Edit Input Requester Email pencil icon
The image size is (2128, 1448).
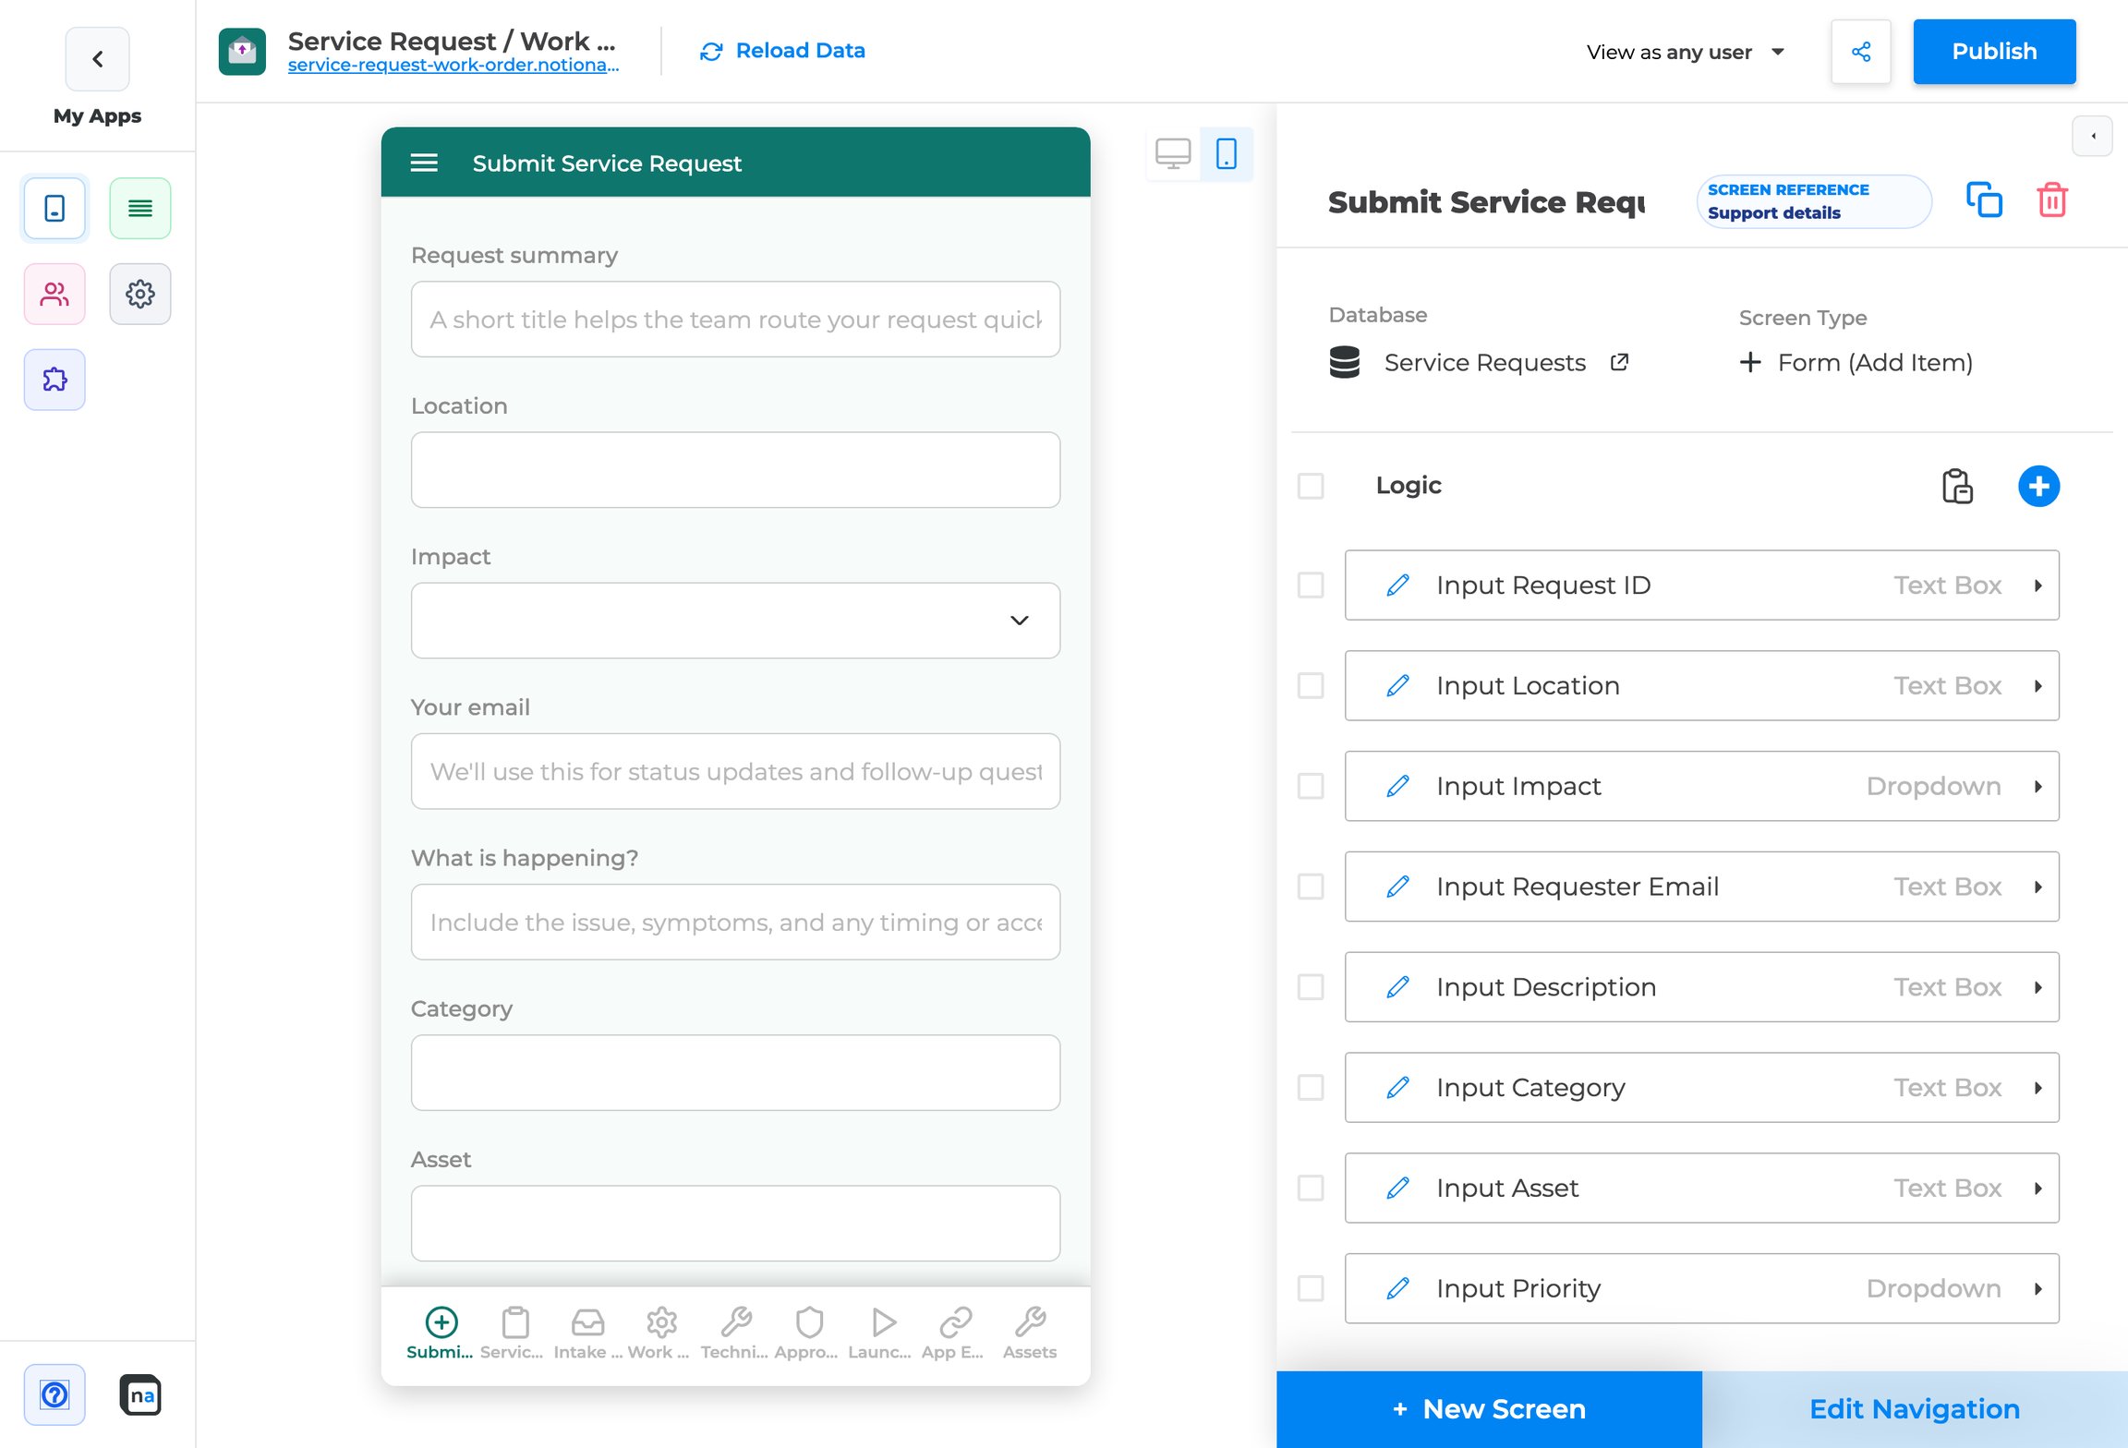coord(1397,887)
